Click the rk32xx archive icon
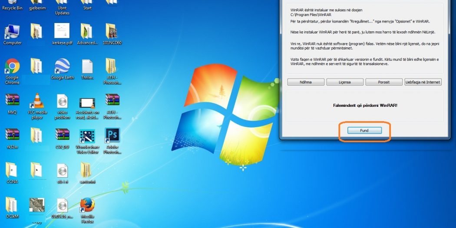Screen dimensions: 456x228 click(12, 135)
